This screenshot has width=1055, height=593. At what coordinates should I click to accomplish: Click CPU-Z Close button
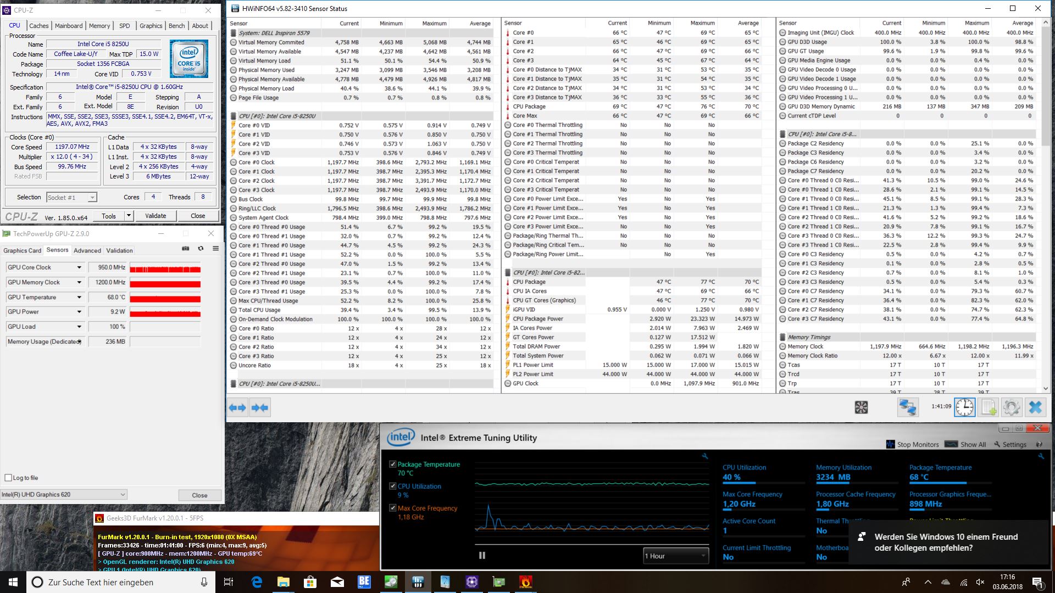click(198, 216)
